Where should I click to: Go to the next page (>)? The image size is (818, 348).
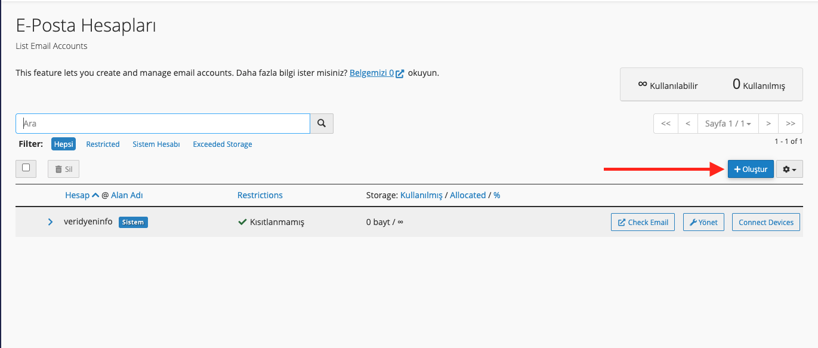pyautogui.click(x=768, y=124)
